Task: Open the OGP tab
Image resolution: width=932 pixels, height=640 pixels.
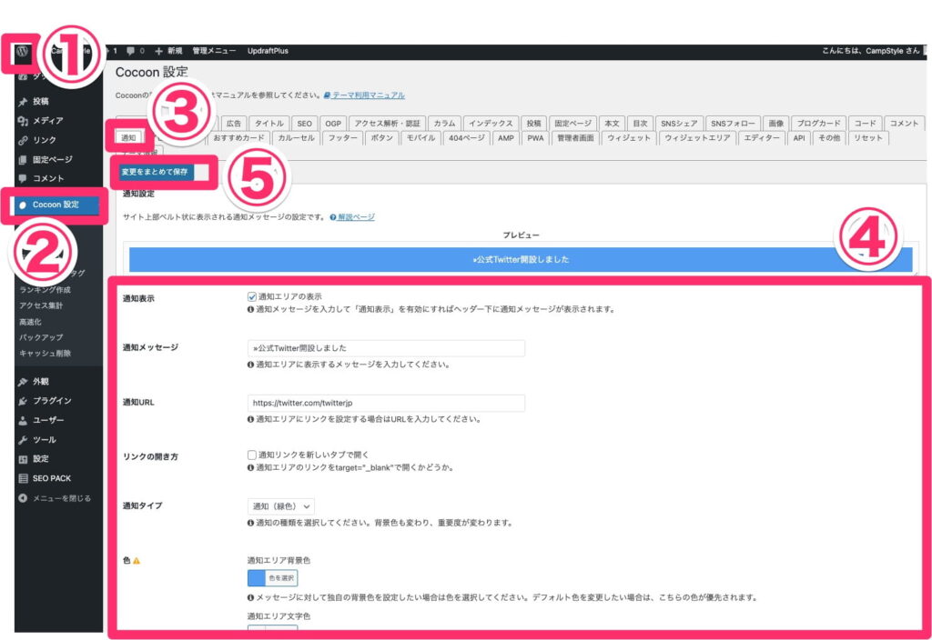Action: click(333, 124)
